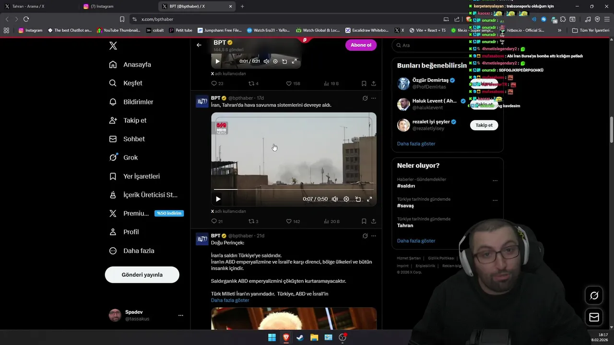
Task: Open the floating messages envelope button
Action: 594,317
